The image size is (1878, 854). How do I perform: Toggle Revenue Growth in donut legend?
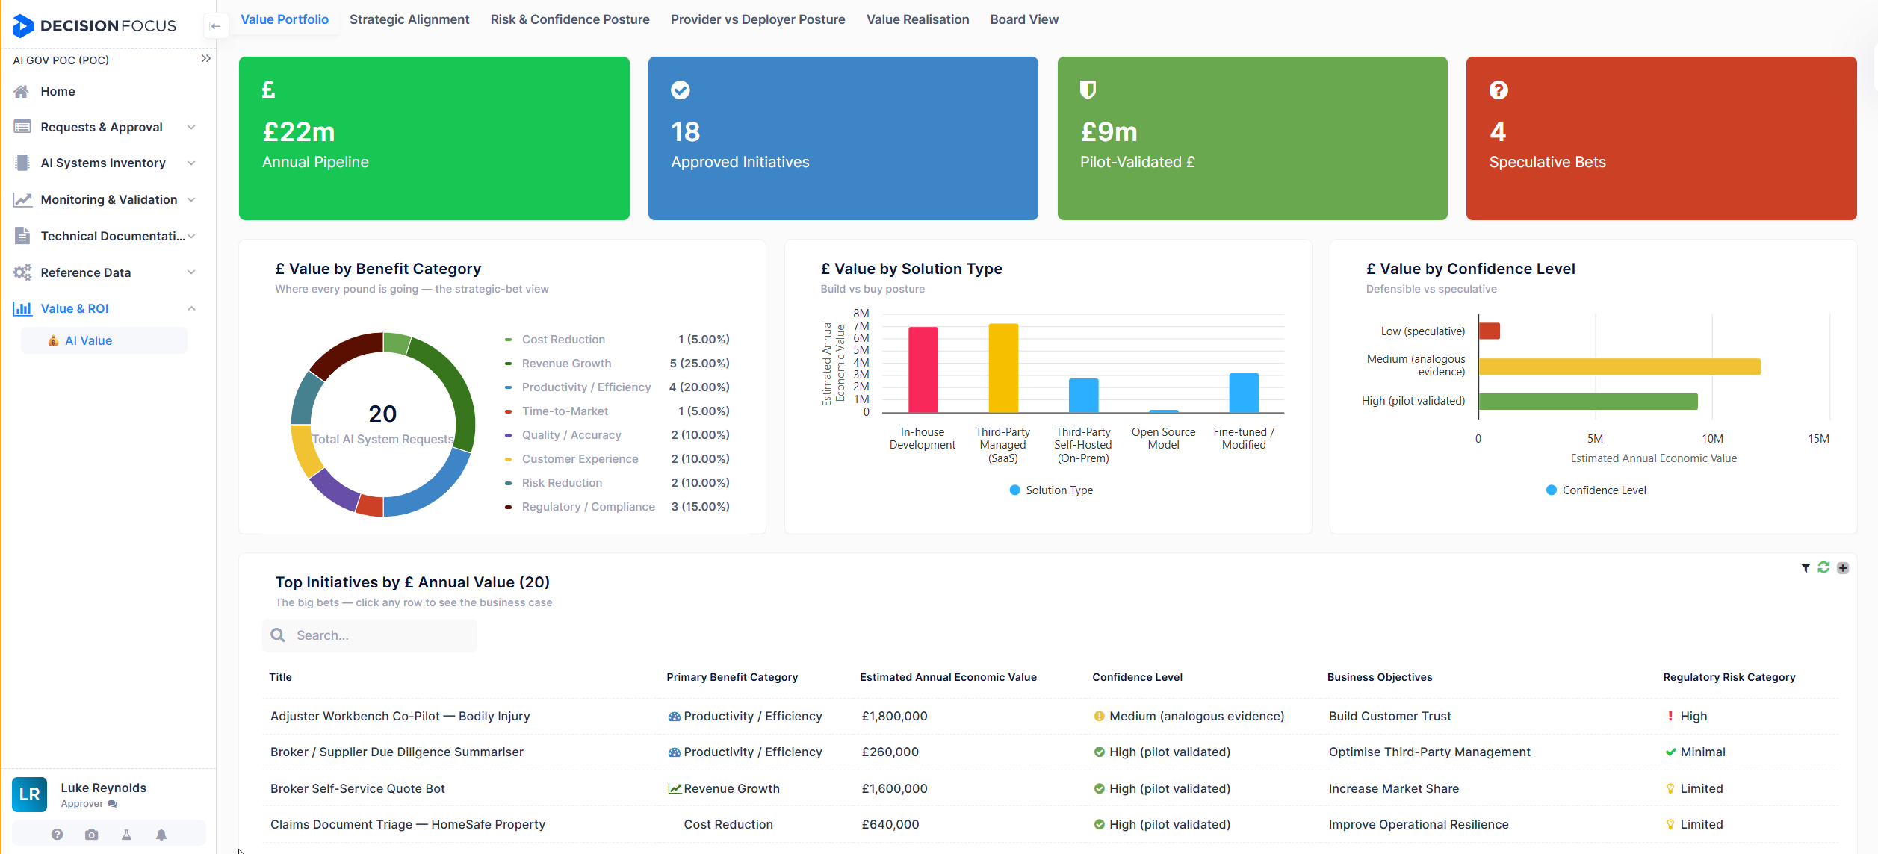click(566, 364)
